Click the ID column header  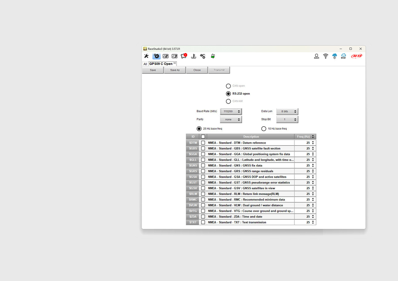pyautogui.click(x=193, y=137)
